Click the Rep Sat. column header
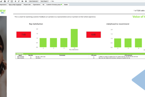Image resolution: width=145 pixels, height=97 pixels. pyautogui.click(x=31, y=55)
